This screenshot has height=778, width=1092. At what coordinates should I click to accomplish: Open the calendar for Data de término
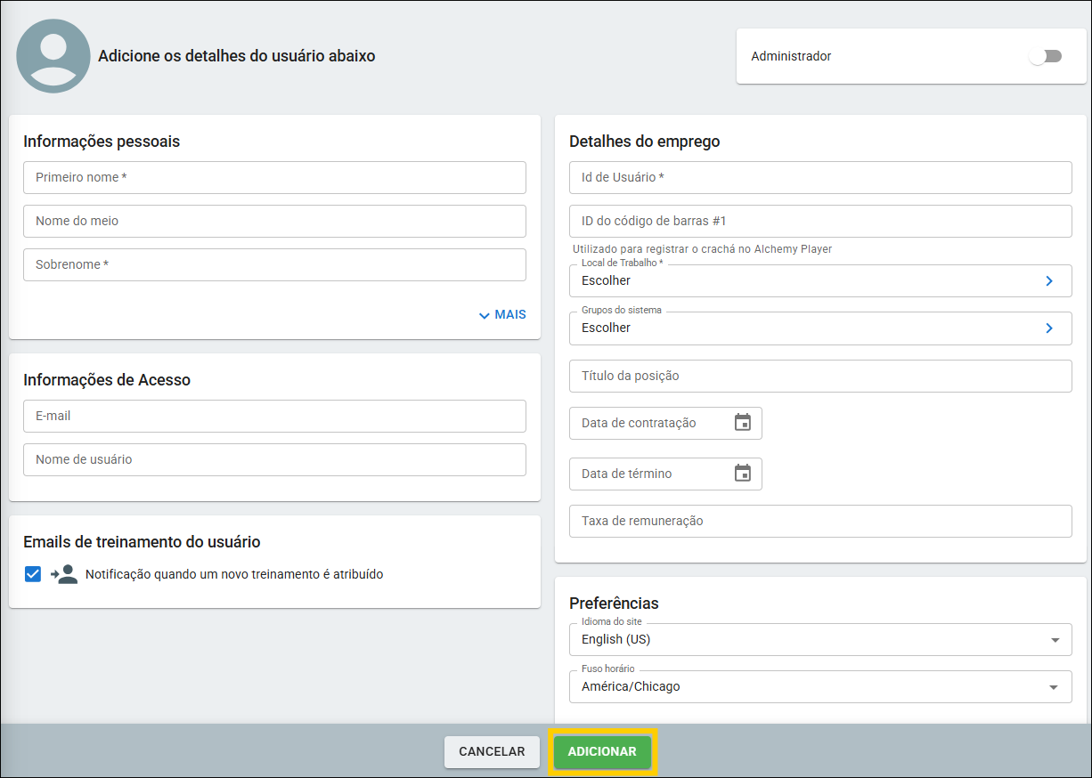[x=743, y=474]
